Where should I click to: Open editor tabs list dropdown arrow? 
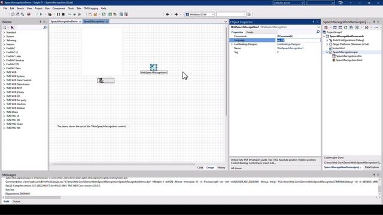tap(226, 21)
